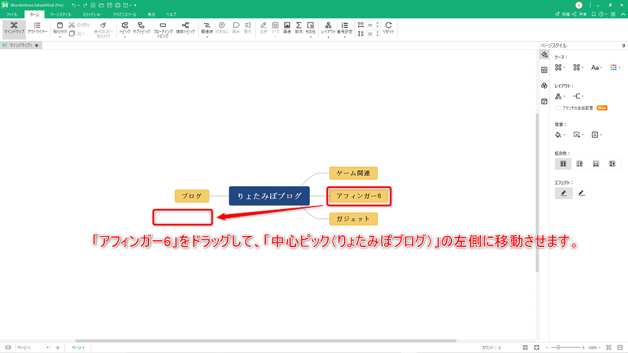Select the ページ-1 page tab at bottom

(x=78, y=347)
